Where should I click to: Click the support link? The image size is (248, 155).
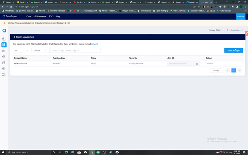pos(95,44)
